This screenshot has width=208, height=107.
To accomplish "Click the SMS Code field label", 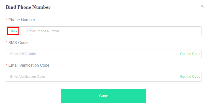I will [x=18, y=43].
